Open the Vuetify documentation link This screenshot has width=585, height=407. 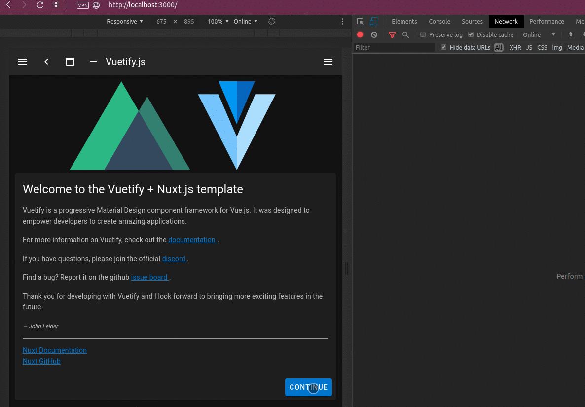pyautogui.click(x=192, y=240)
